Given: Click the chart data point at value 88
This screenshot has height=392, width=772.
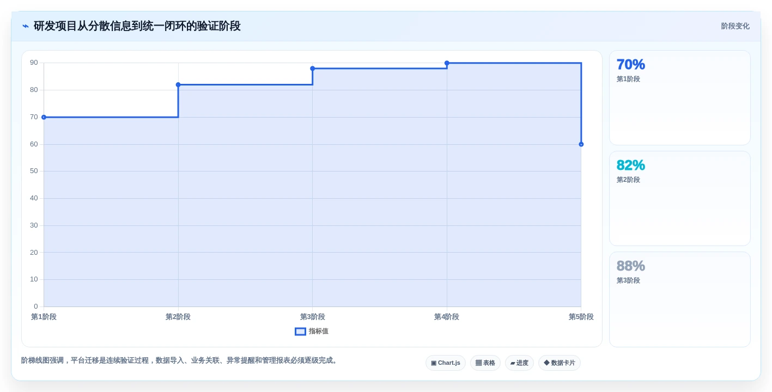Looking at the screenshot, I should [313, 69].
